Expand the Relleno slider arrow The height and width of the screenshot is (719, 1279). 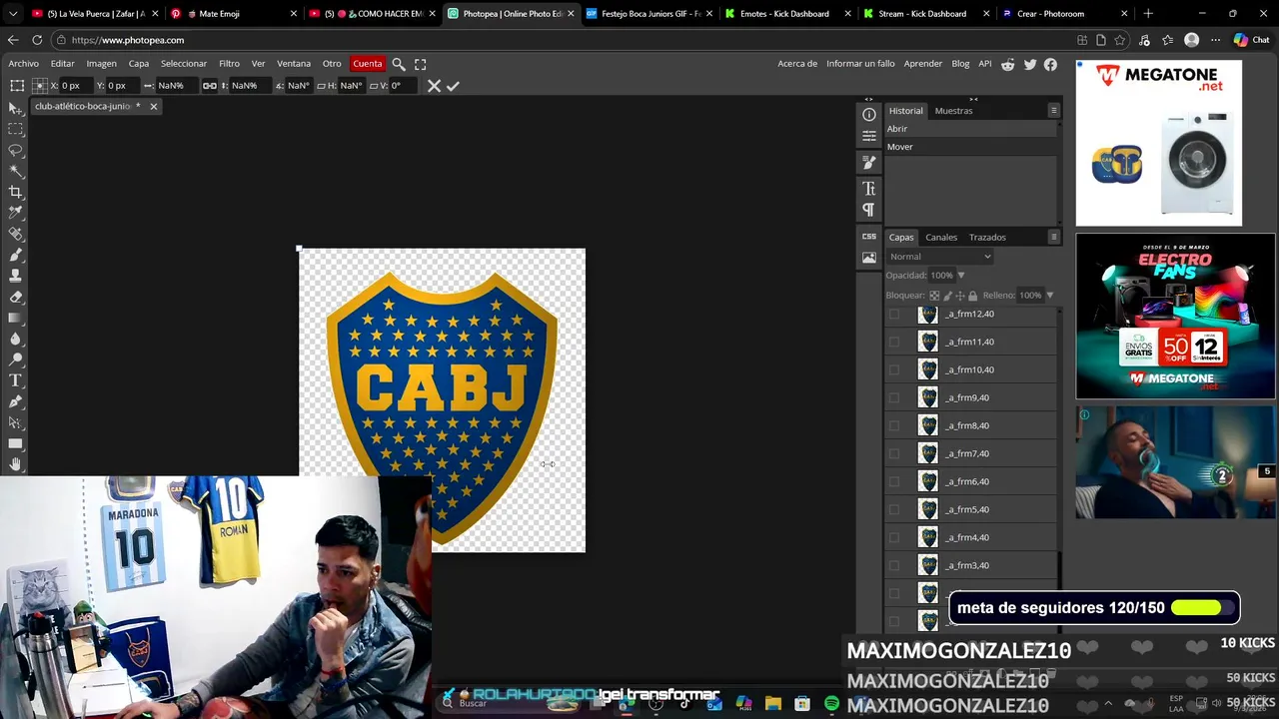(1049, 296)
